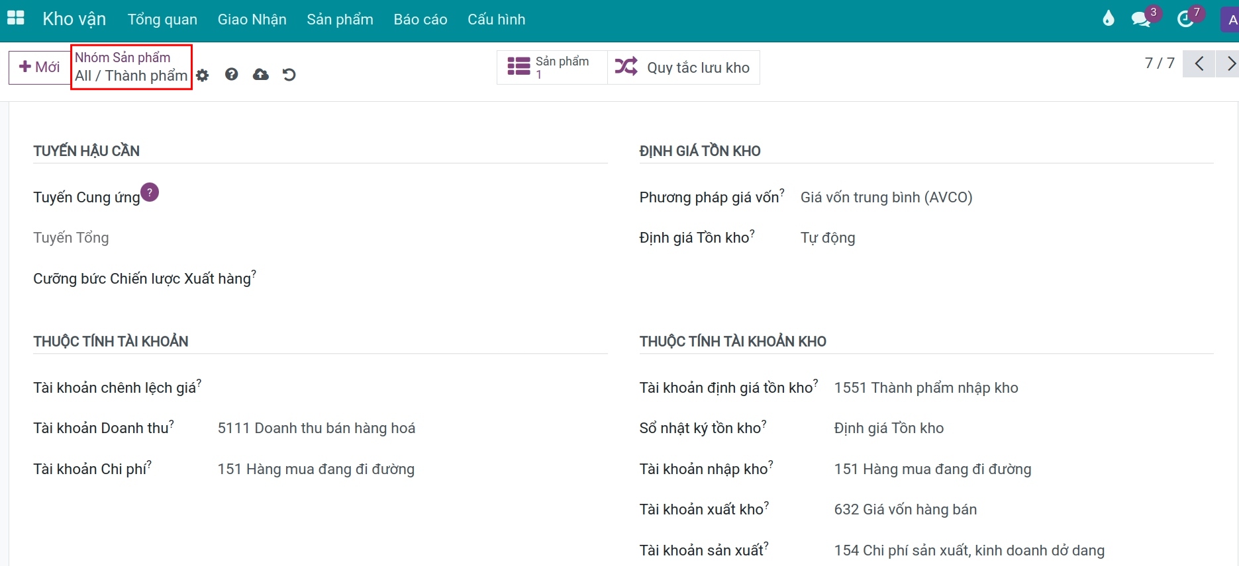Image resolution: width=1239 pixels, height=566 pixels.
Task: Open Cấu hình menu
Action: (x=497, y=20)
